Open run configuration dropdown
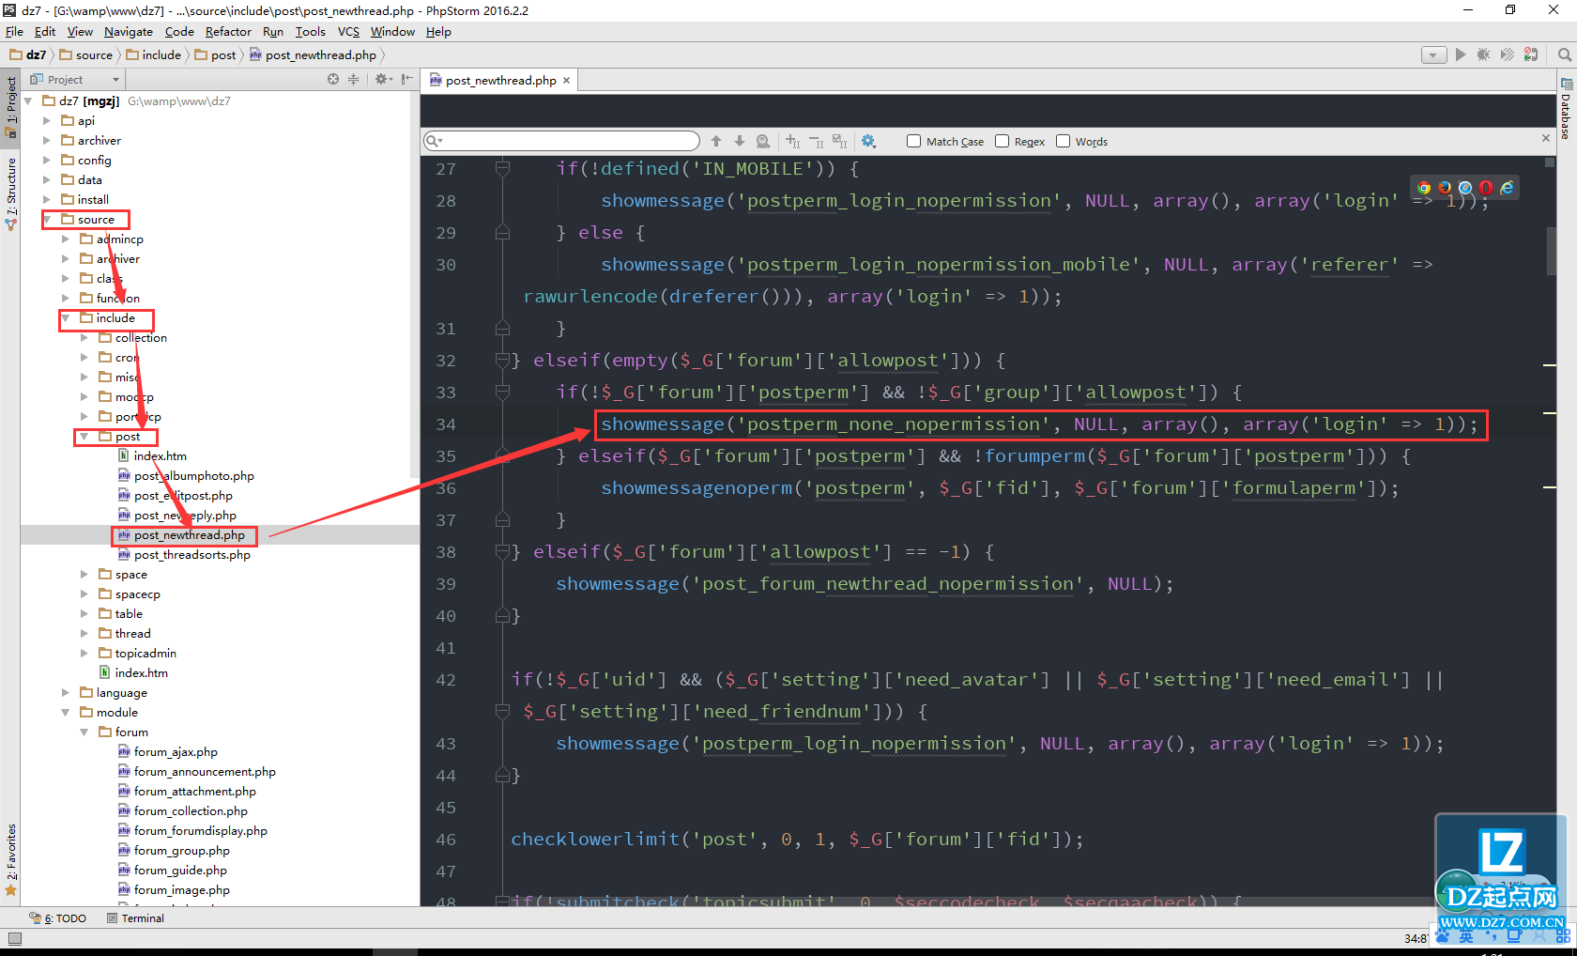This screenshot has width=1577, height=956. pos(1433,54)
